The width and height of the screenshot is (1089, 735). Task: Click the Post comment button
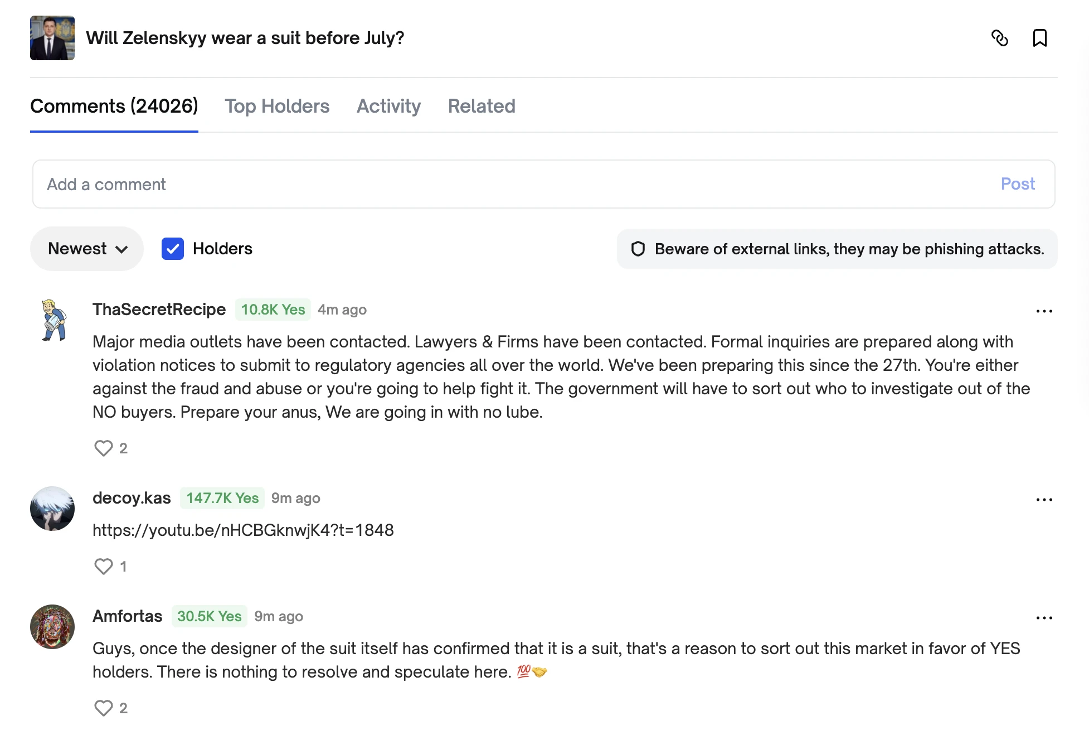(1017, 184)
